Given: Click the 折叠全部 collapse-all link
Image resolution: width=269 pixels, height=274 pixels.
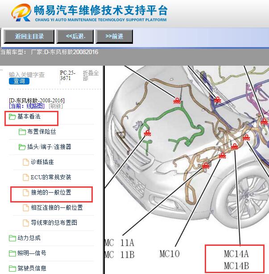Looking at the screenshot, I should (x=91, y=75).
